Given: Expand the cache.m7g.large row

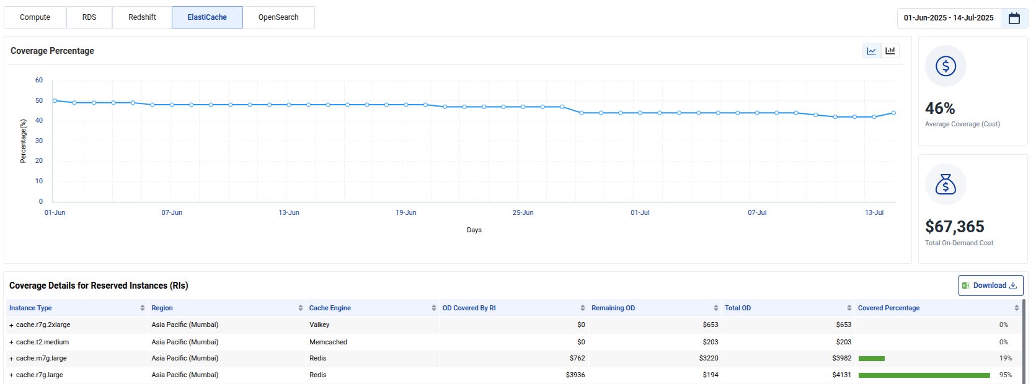Looking at the screenshot, I should [11, 359].
